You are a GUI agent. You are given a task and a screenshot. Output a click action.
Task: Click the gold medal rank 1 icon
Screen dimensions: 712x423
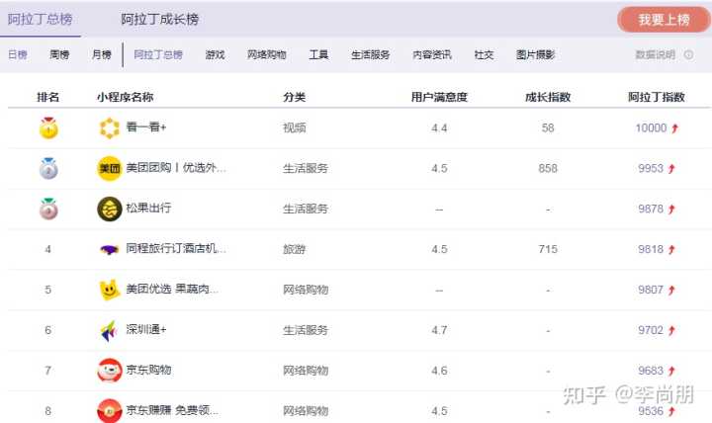(x=48, y=127)
